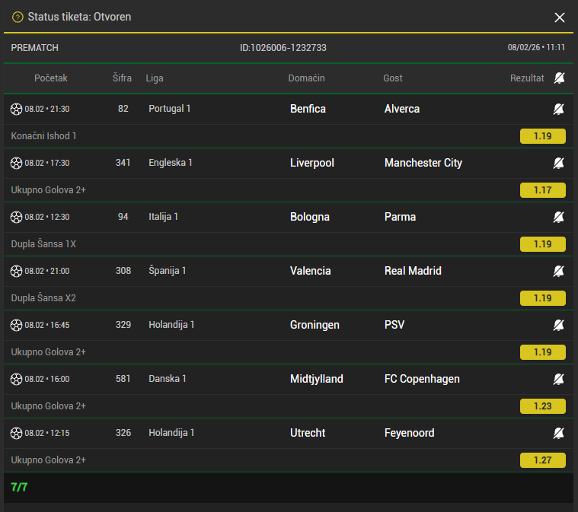Screen dimensions: 578x512
Task: Select the Real Madrid team name
Action: 413,271
